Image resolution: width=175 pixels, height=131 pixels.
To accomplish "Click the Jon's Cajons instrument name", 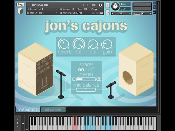I will point(40,5).
